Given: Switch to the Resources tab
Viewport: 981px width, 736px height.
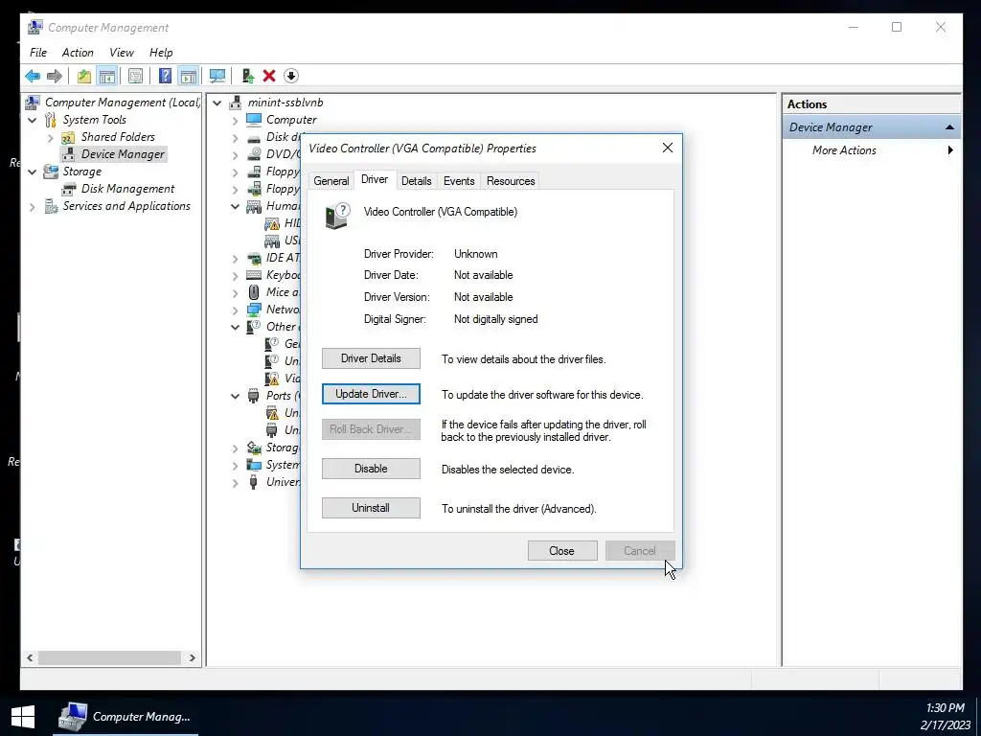Looking at the screenshot, I should (x=511, y=181).
